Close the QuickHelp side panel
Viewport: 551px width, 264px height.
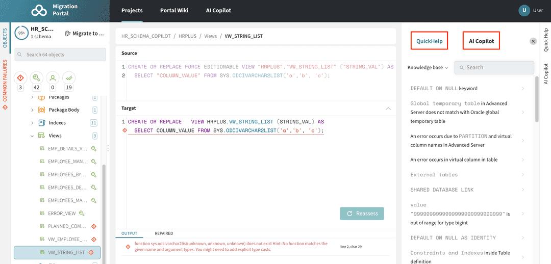click(x=533, y=41)
